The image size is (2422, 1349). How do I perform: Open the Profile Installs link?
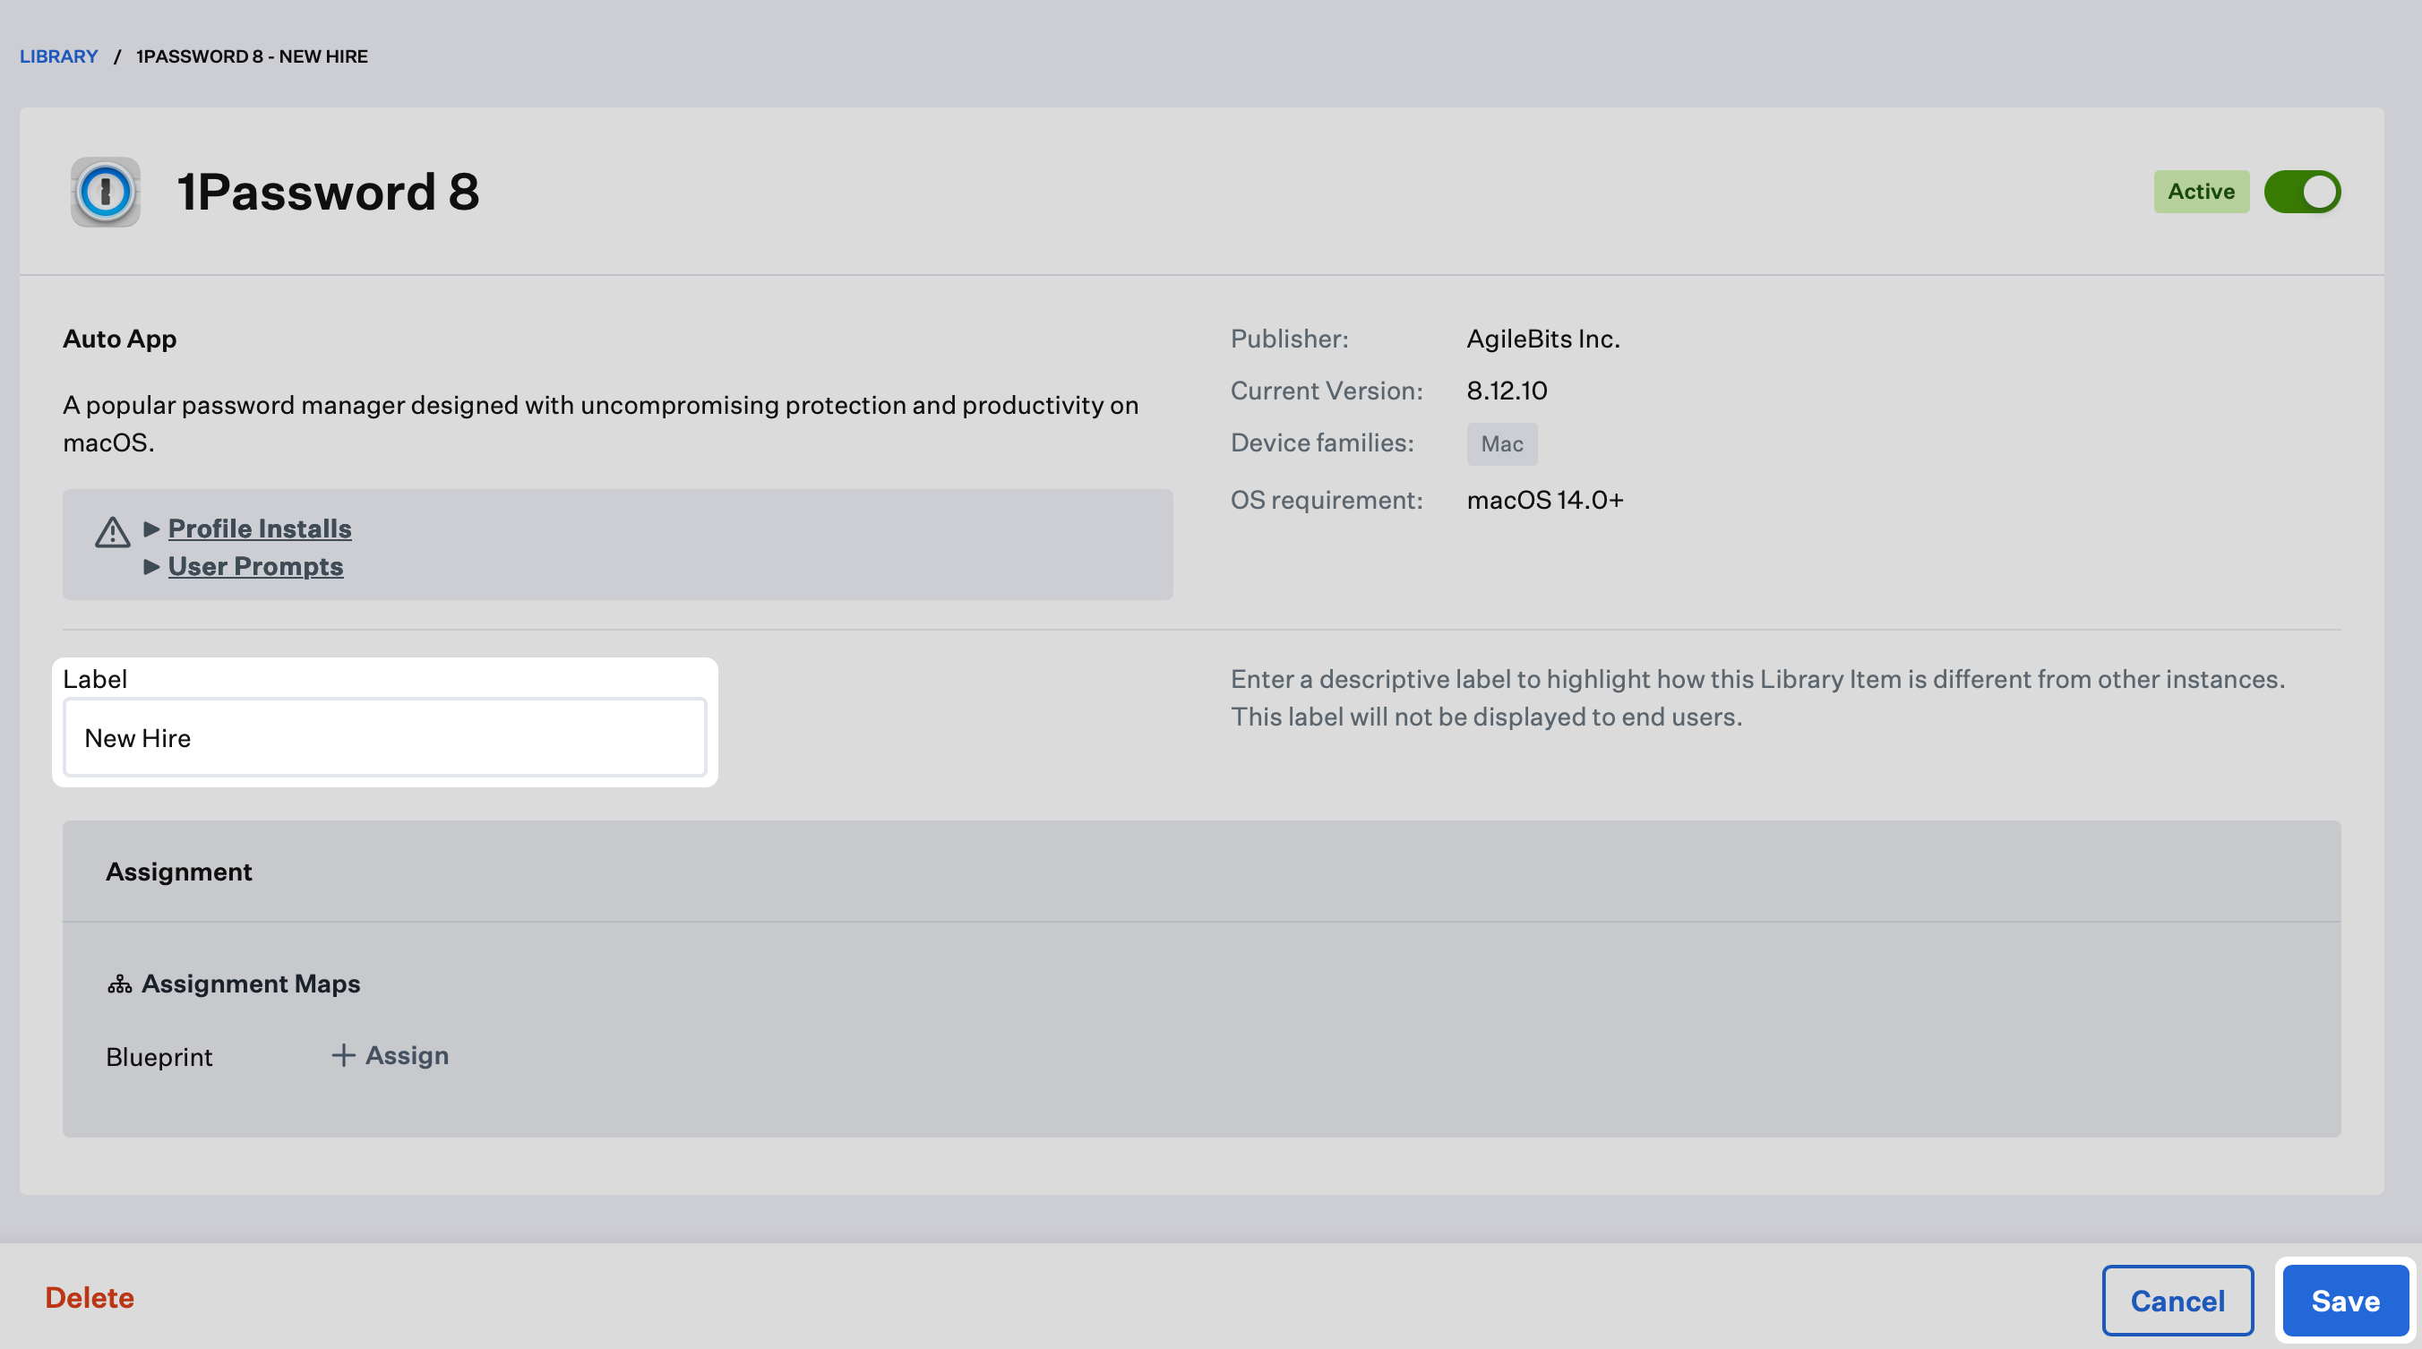point(260,529)
